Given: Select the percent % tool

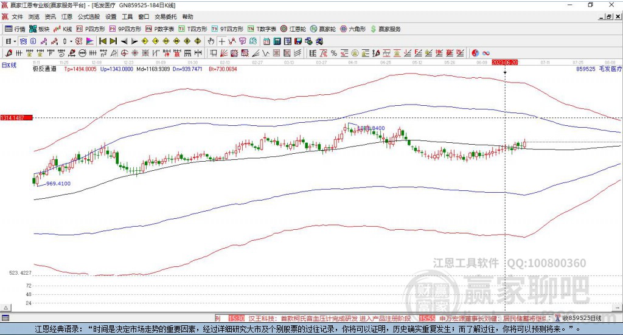Looking at the screenshot, I should pos(334,53).
